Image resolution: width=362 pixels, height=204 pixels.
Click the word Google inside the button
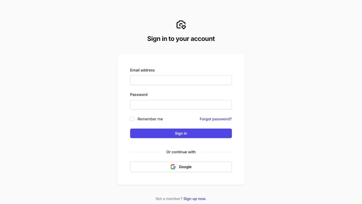click(185, 167)
